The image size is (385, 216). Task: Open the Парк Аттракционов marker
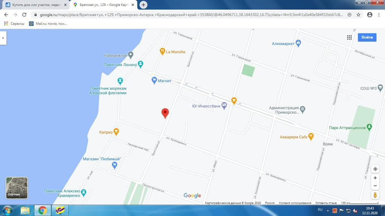(369, 127)
